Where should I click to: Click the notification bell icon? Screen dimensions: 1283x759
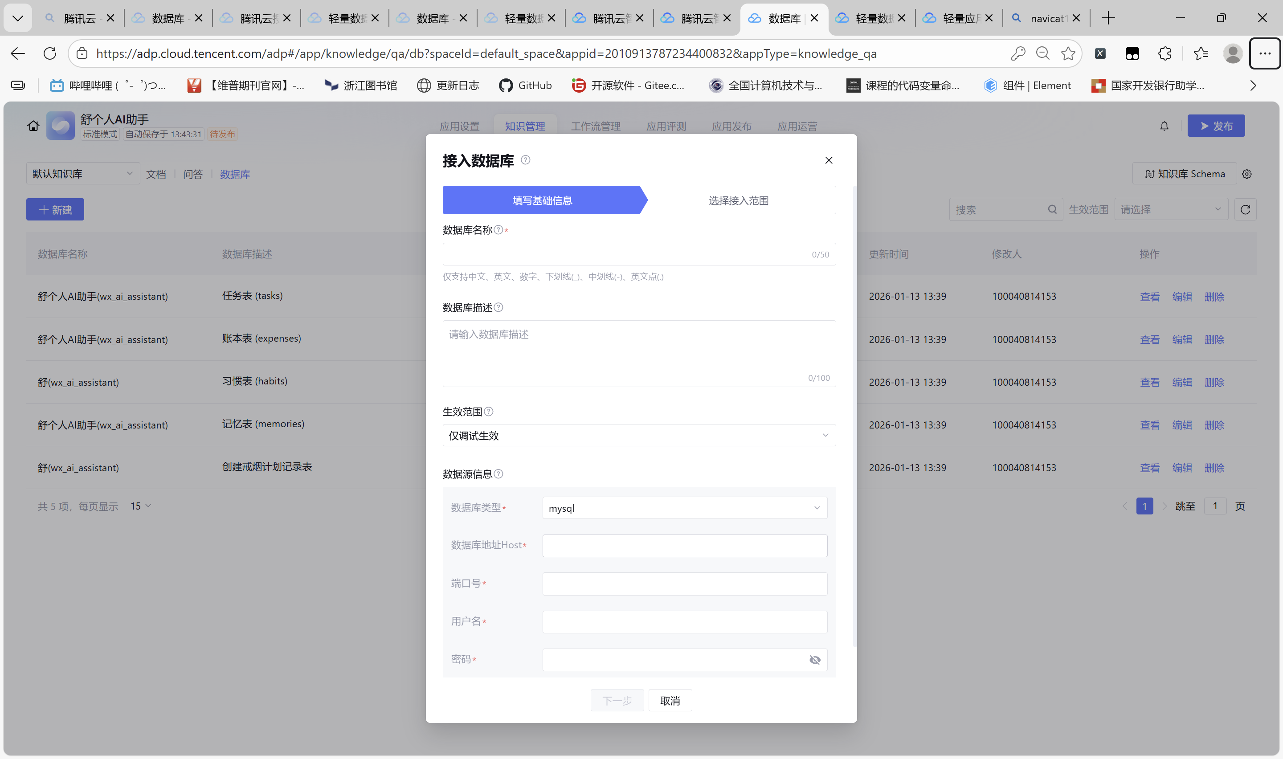1164,126
